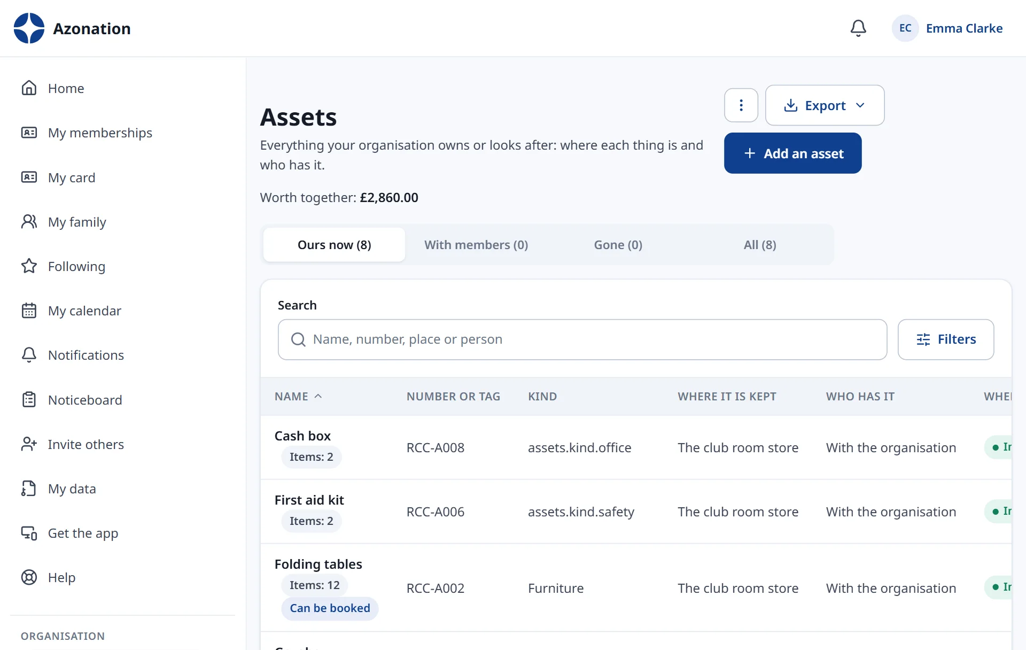The height and width of the screenshot is (650, 1026).
Task: Click the assets.kind.safety cell
Action: tap(581, 512)
